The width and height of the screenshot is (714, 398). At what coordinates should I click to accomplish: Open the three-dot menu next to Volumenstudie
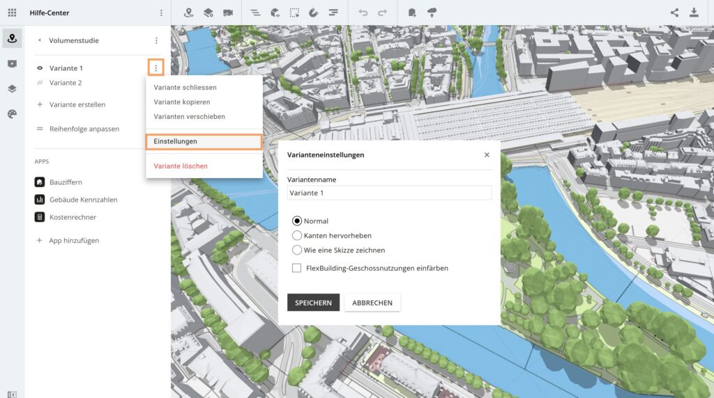pos(156,40)
